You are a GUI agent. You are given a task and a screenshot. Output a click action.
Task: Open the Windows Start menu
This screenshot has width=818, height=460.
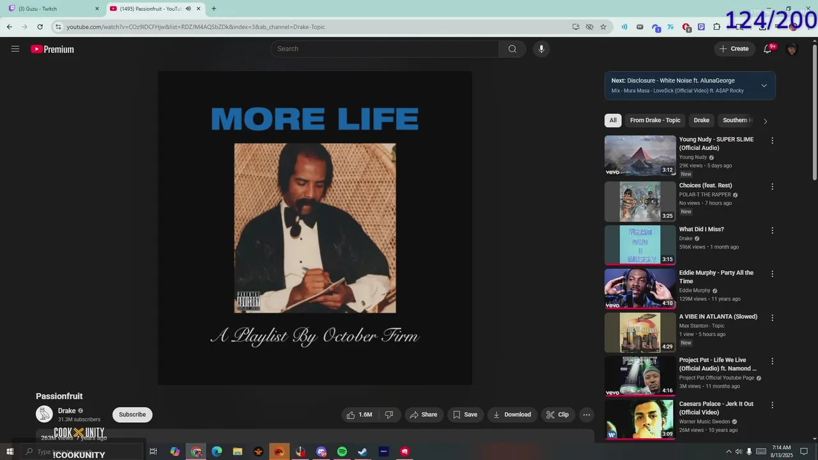[10, 452]
